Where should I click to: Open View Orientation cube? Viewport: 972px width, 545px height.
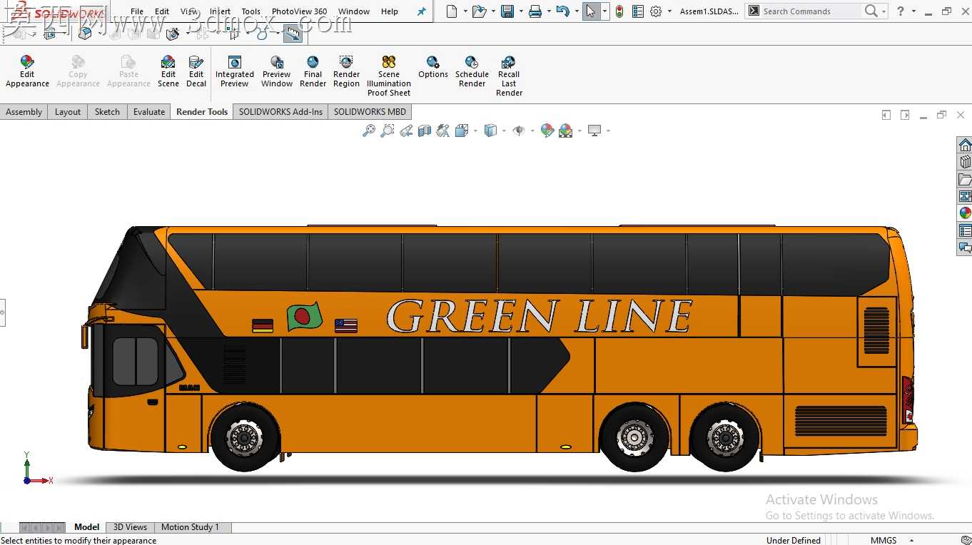click(461, 131)
